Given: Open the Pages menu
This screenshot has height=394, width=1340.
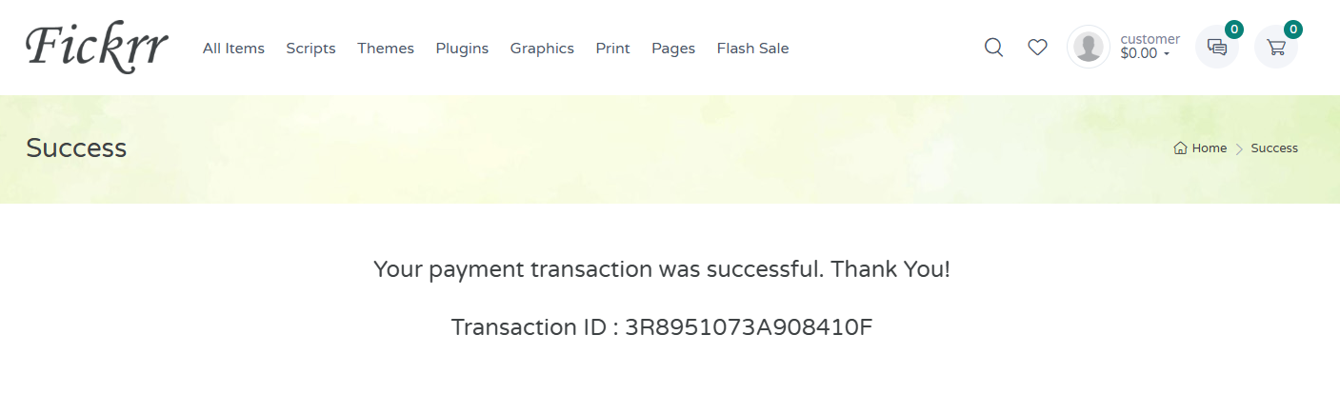Looking at the screenshot, I should [673, 49].
